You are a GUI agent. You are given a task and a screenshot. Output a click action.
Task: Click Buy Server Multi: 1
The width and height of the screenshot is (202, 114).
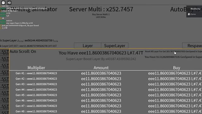click(101, 14)
